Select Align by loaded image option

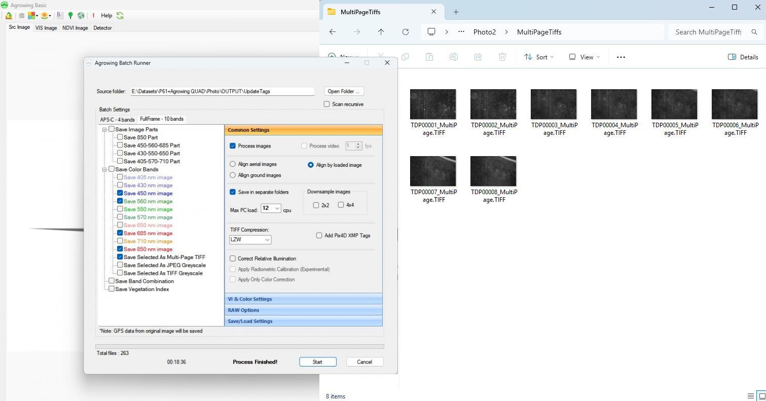click(311, 165)
